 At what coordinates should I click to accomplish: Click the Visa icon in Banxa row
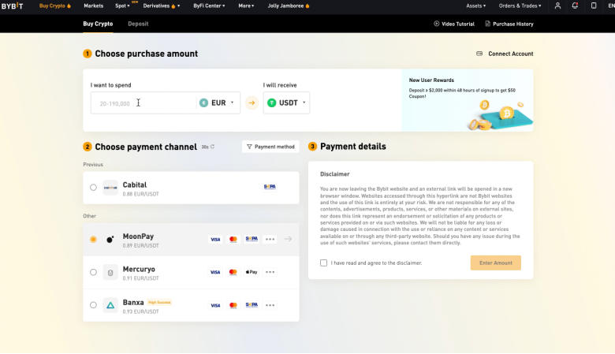[215, 305]
